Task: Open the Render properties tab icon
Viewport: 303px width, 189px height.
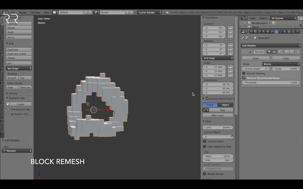Action: coord(251,31)
